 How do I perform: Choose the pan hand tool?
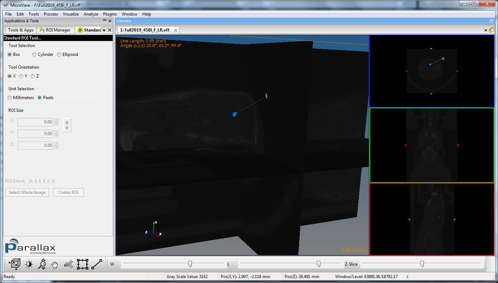(x=55, y=264)
